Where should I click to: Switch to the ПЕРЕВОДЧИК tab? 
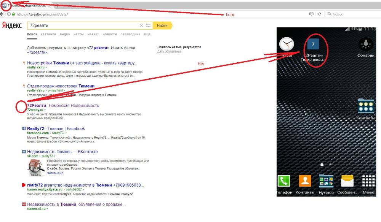tap(130, 35)
